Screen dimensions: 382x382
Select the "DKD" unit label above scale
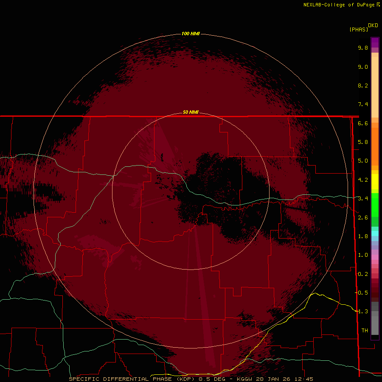[x=373, y=25]
